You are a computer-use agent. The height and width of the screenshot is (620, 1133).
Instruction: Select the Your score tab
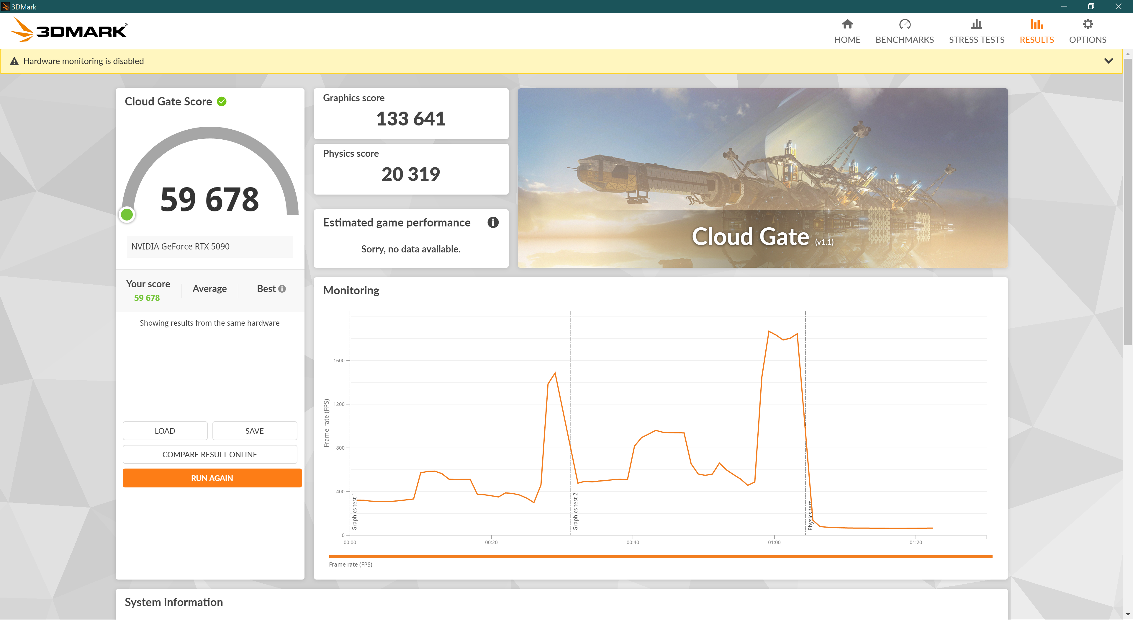148,291
